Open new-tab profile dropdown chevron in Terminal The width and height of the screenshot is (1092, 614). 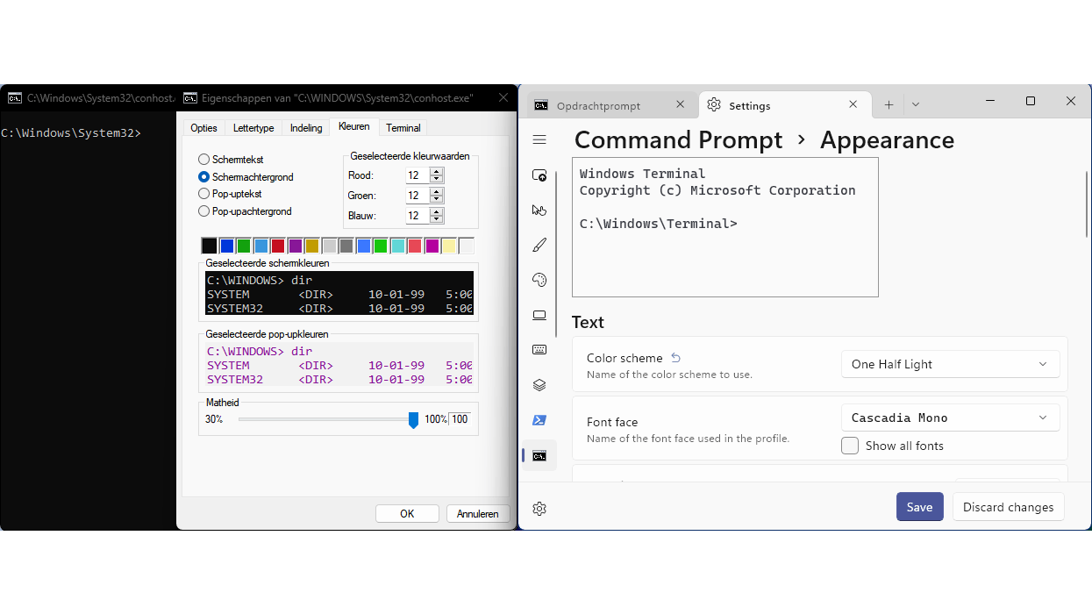pyautogui.click(x=916, y=104)
